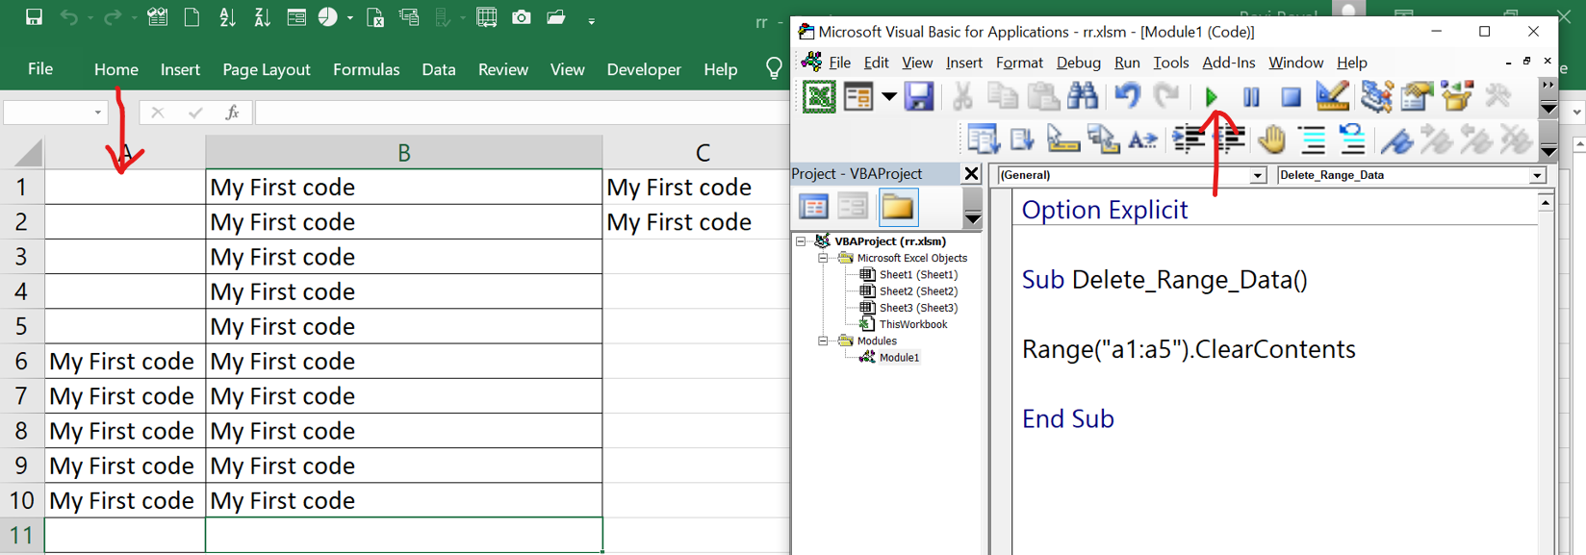Switch to Excel Developer tab
The height and width of the screenshot is (555, 1586).
click(644, 69)
